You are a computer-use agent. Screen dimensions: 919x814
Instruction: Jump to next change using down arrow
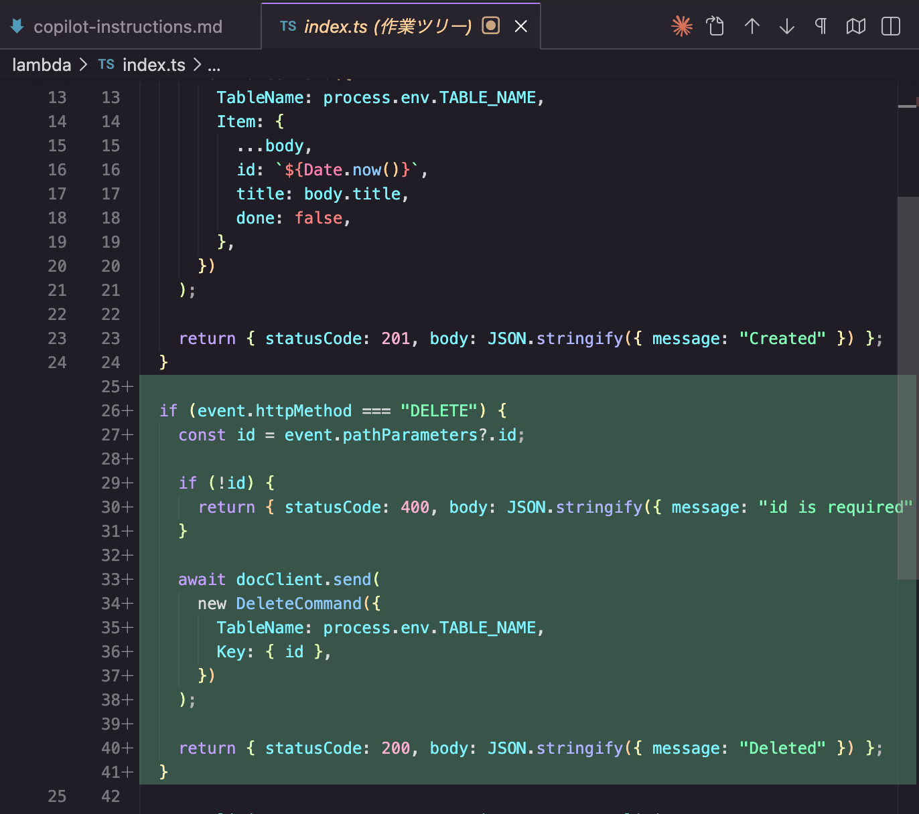(x=786, y=26)
